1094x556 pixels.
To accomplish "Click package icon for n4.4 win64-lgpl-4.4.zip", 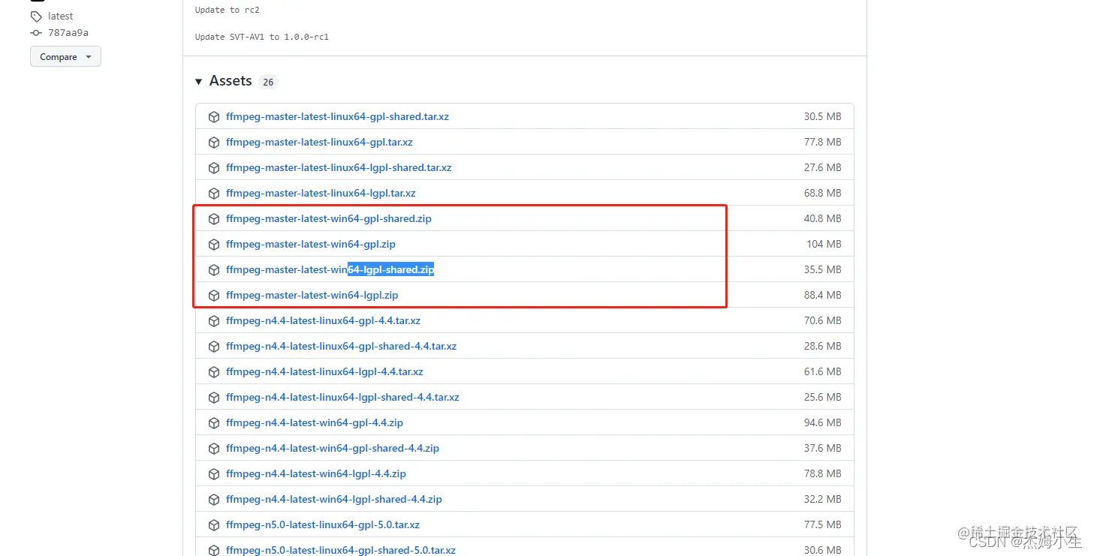I will [214, 474].
